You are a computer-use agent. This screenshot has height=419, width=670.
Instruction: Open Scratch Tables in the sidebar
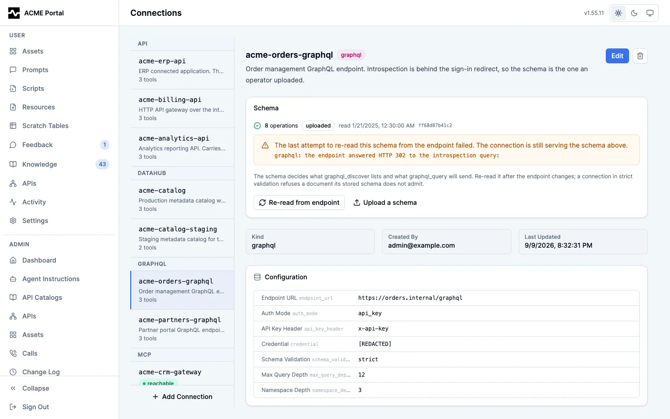59,126
